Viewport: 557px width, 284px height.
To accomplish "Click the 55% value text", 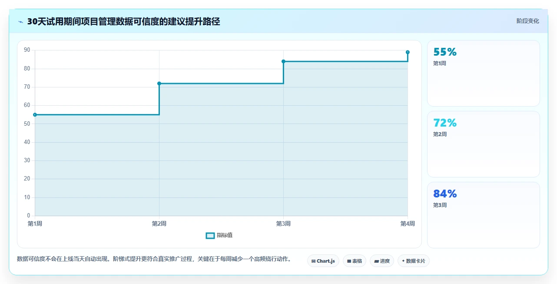I will 445,52.
